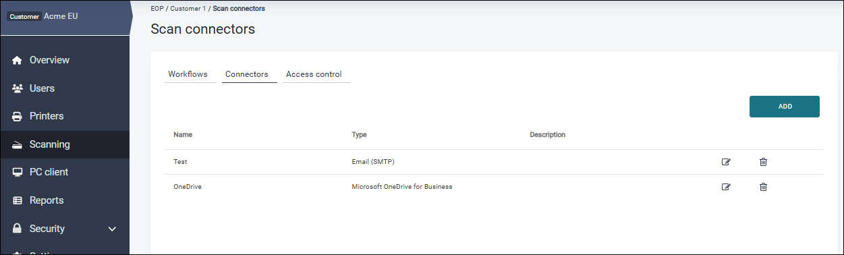Switch to the Workflows tab
Viewport: 844px width, 255px height.
tap(188, 74)
